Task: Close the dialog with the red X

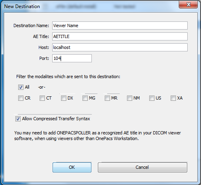Action: tap(188, 4)
